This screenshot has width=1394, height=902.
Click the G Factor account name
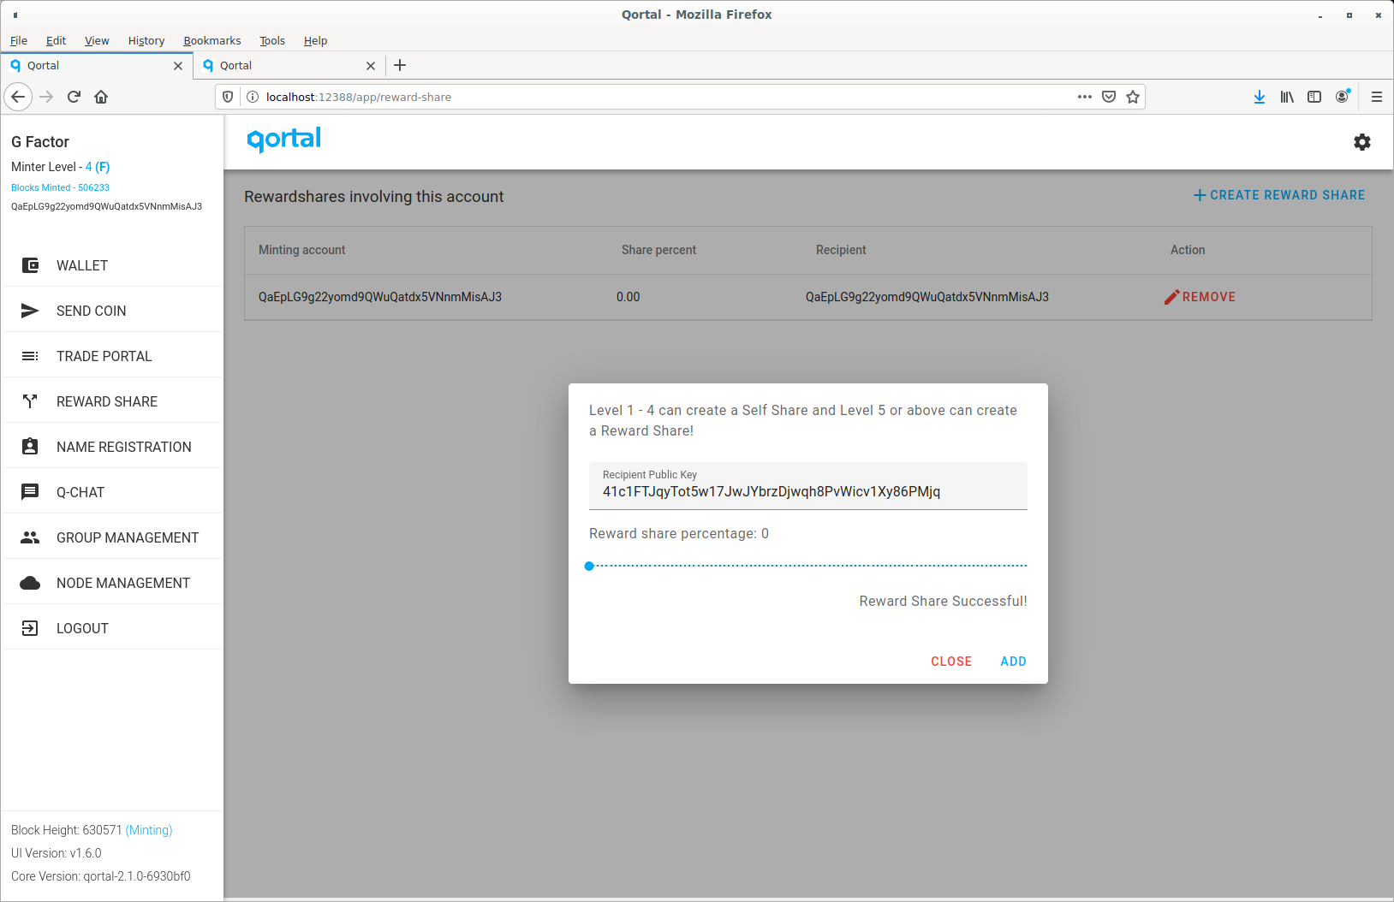point(40,142)
